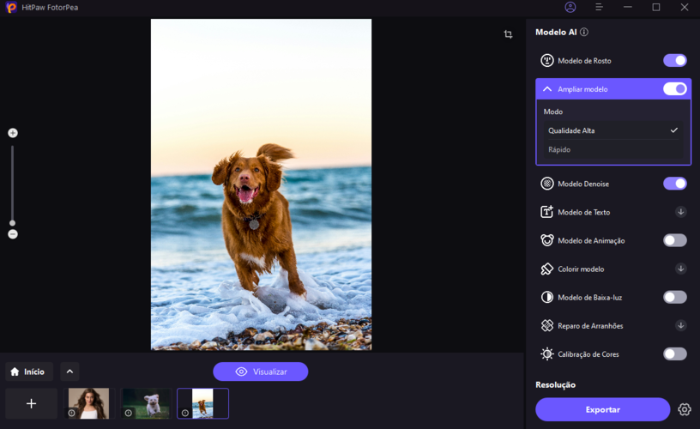Screen dimensions: 700x429
Task: Collapse the Ampliar modelo section chevron
Action: [x=547, y=89]
